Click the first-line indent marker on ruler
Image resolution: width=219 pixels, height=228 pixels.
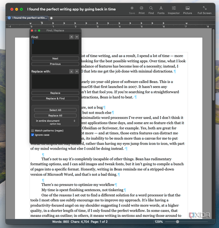pyautogui.click(x=42, y=23)
